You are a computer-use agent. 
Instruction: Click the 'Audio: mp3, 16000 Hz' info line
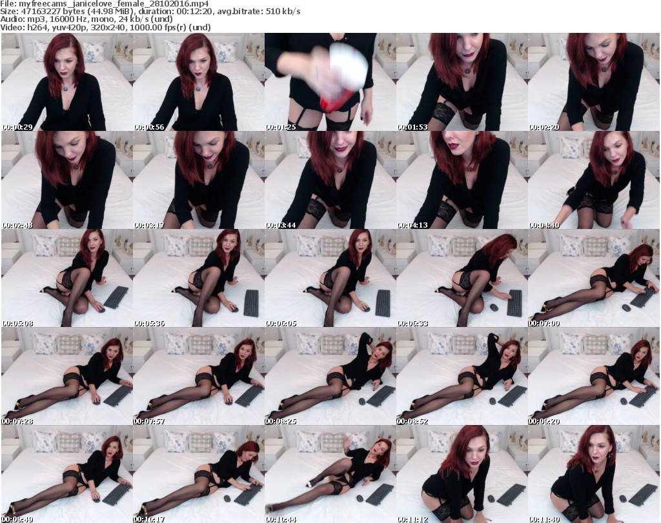point(86,19)
